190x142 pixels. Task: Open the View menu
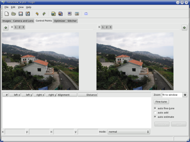tap(21, 7)
